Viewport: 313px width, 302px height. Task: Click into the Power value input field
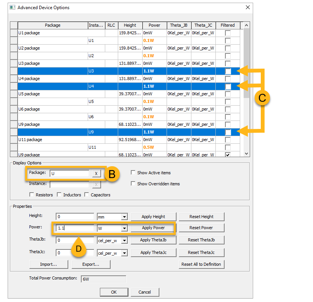coord(75,228)
